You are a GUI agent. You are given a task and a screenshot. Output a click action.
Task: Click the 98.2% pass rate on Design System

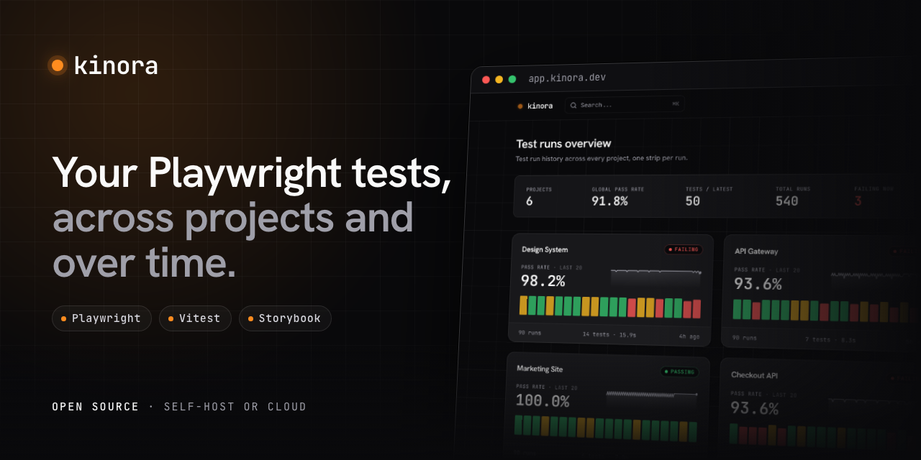(x=543, y=280)
